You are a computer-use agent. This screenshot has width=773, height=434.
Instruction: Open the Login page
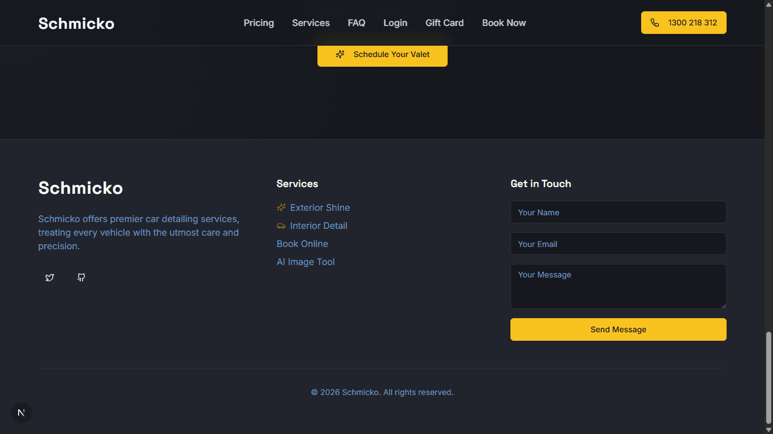[395, 23]
